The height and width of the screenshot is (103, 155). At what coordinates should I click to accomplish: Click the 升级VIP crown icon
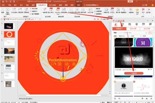(x=137, y=10)
